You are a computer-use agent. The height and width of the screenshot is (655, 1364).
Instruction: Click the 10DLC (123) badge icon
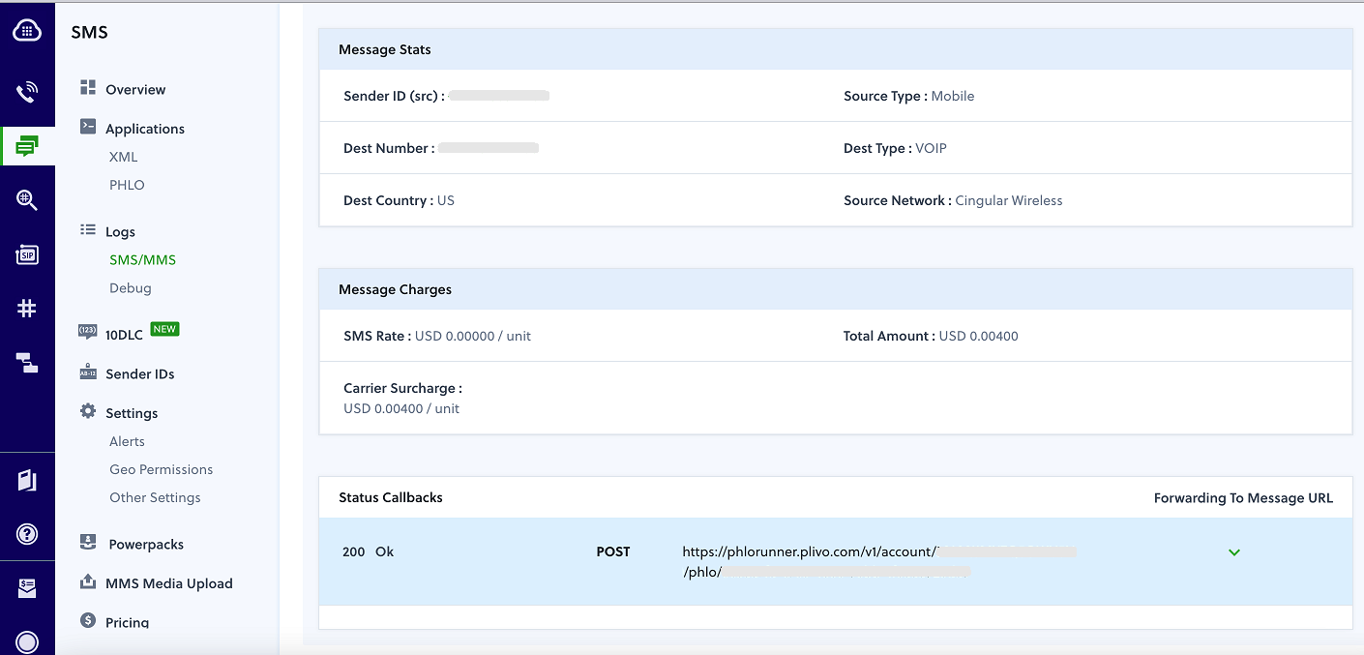tap(88, 332)
